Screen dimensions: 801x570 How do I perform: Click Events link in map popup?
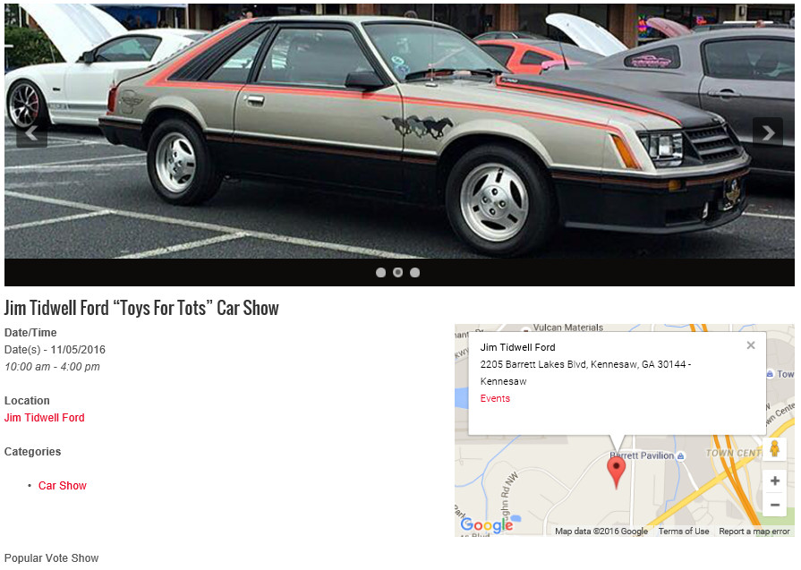coord(495,398)
